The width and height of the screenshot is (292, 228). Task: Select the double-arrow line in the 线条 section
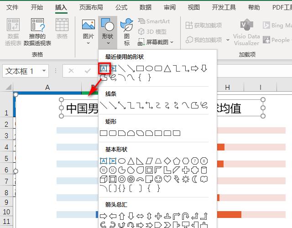(x=122, y=105)
